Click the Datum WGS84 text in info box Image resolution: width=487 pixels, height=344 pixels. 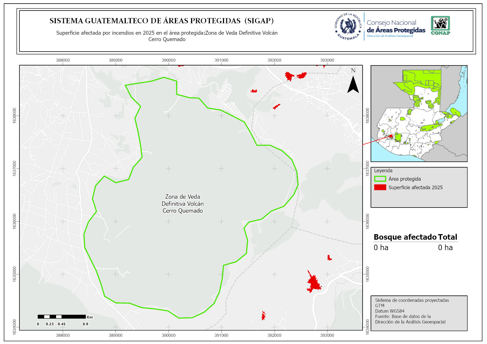[x=390, y=311]
